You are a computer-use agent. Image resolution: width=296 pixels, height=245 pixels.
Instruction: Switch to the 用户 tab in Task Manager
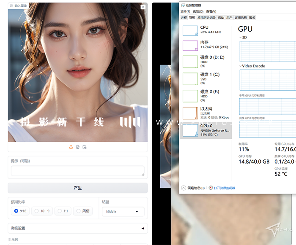[229, 18]
